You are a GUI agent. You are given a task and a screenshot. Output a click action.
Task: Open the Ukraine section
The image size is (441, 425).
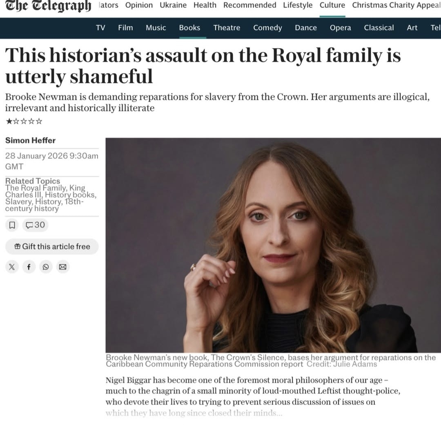[x=173, y=5]
